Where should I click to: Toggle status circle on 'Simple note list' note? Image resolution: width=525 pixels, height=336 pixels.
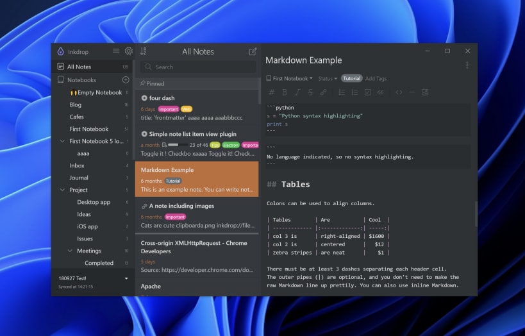(x=144, y=133)
